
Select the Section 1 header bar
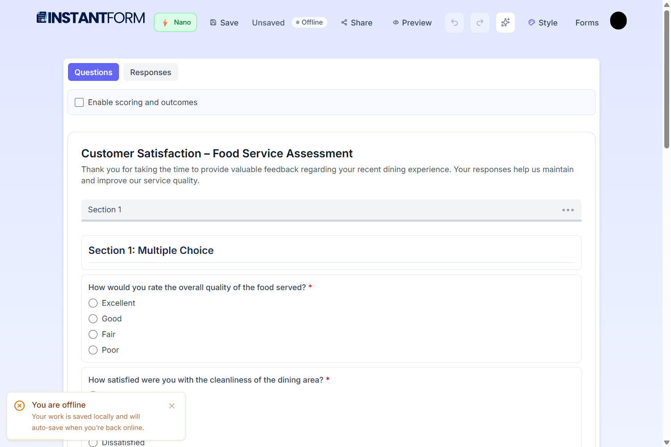click(331, 210)
